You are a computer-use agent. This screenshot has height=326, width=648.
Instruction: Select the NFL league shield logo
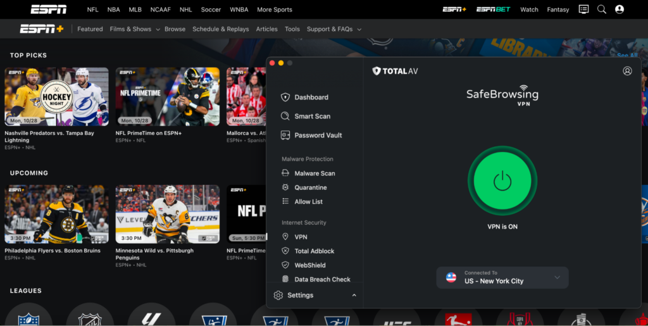coord(28,318)
